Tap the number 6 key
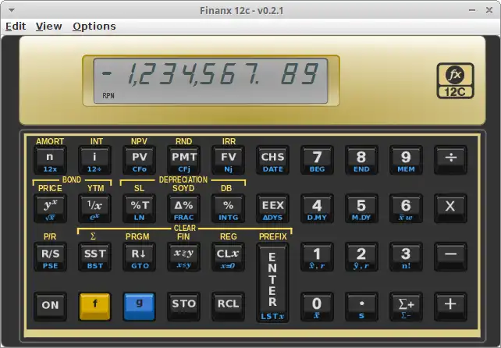This screenshot has width=501, height=348. [x=406, y=208]
